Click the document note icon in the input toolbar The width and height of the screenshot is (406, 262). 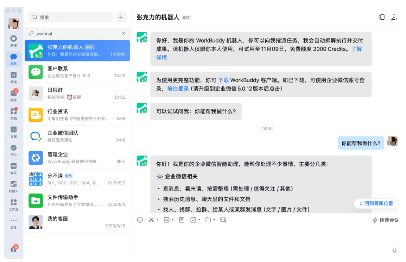pyautogui.click(x=182, y=220)
